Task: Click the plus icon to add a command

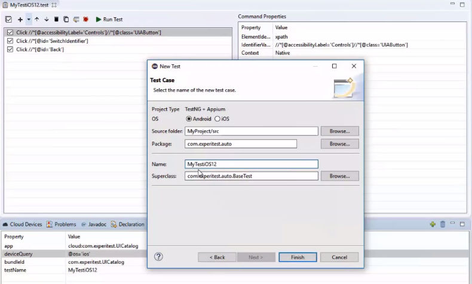Action: (20, 20)
